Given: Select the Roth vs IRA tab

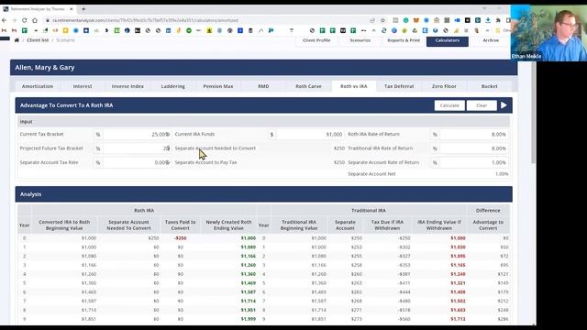Looking at the screenshot, I should click(x=354, y=86).
